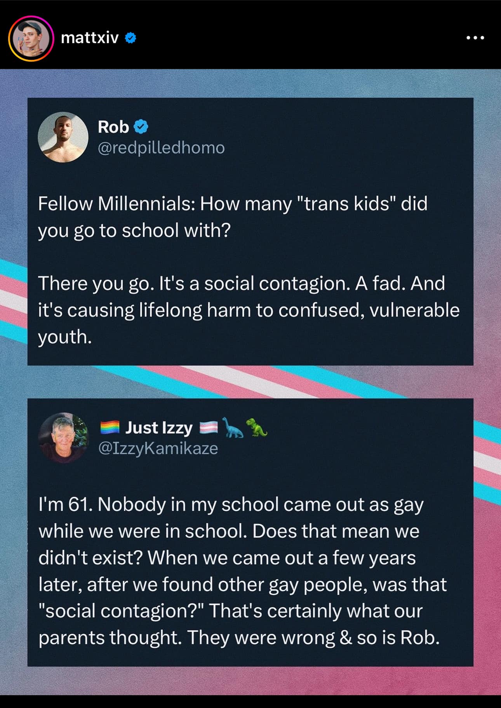Click the blue verified badge beside mattxiv
The image size is (501, 708).
point(130,38)
